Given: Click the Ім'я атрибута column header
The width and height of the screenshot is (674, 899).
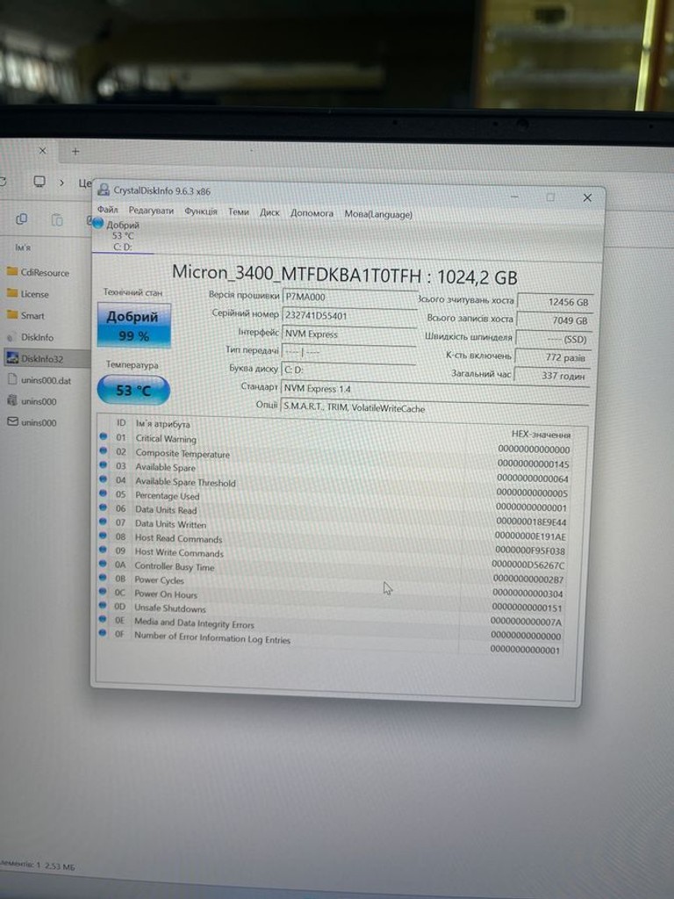Looking at the screenshot, I should click(162, 424).
